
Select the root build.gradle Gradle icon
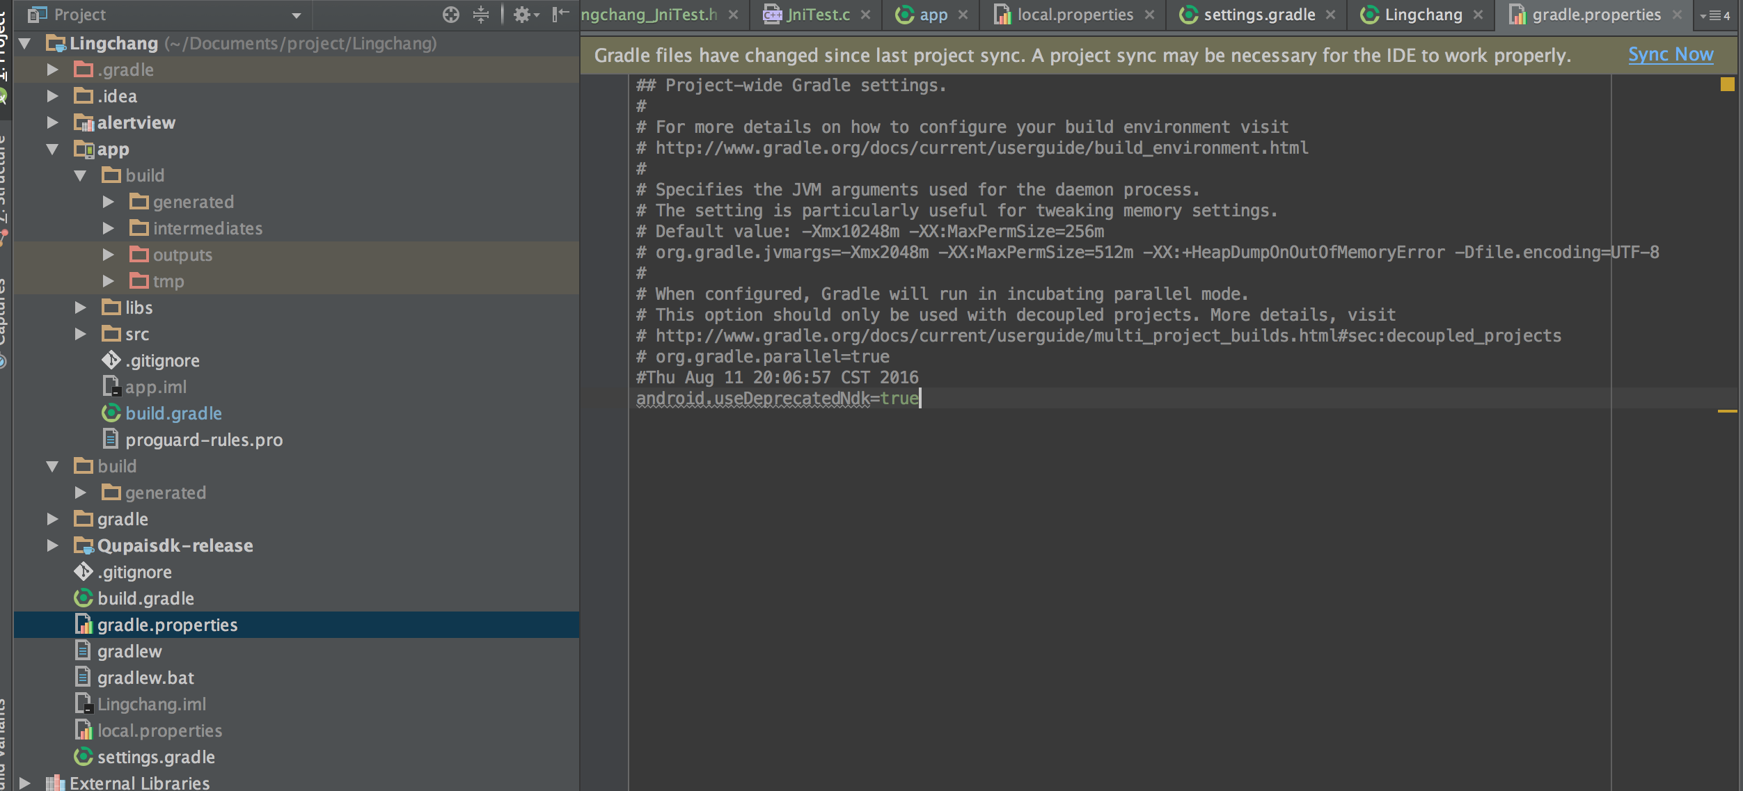[x=84, y=598]
